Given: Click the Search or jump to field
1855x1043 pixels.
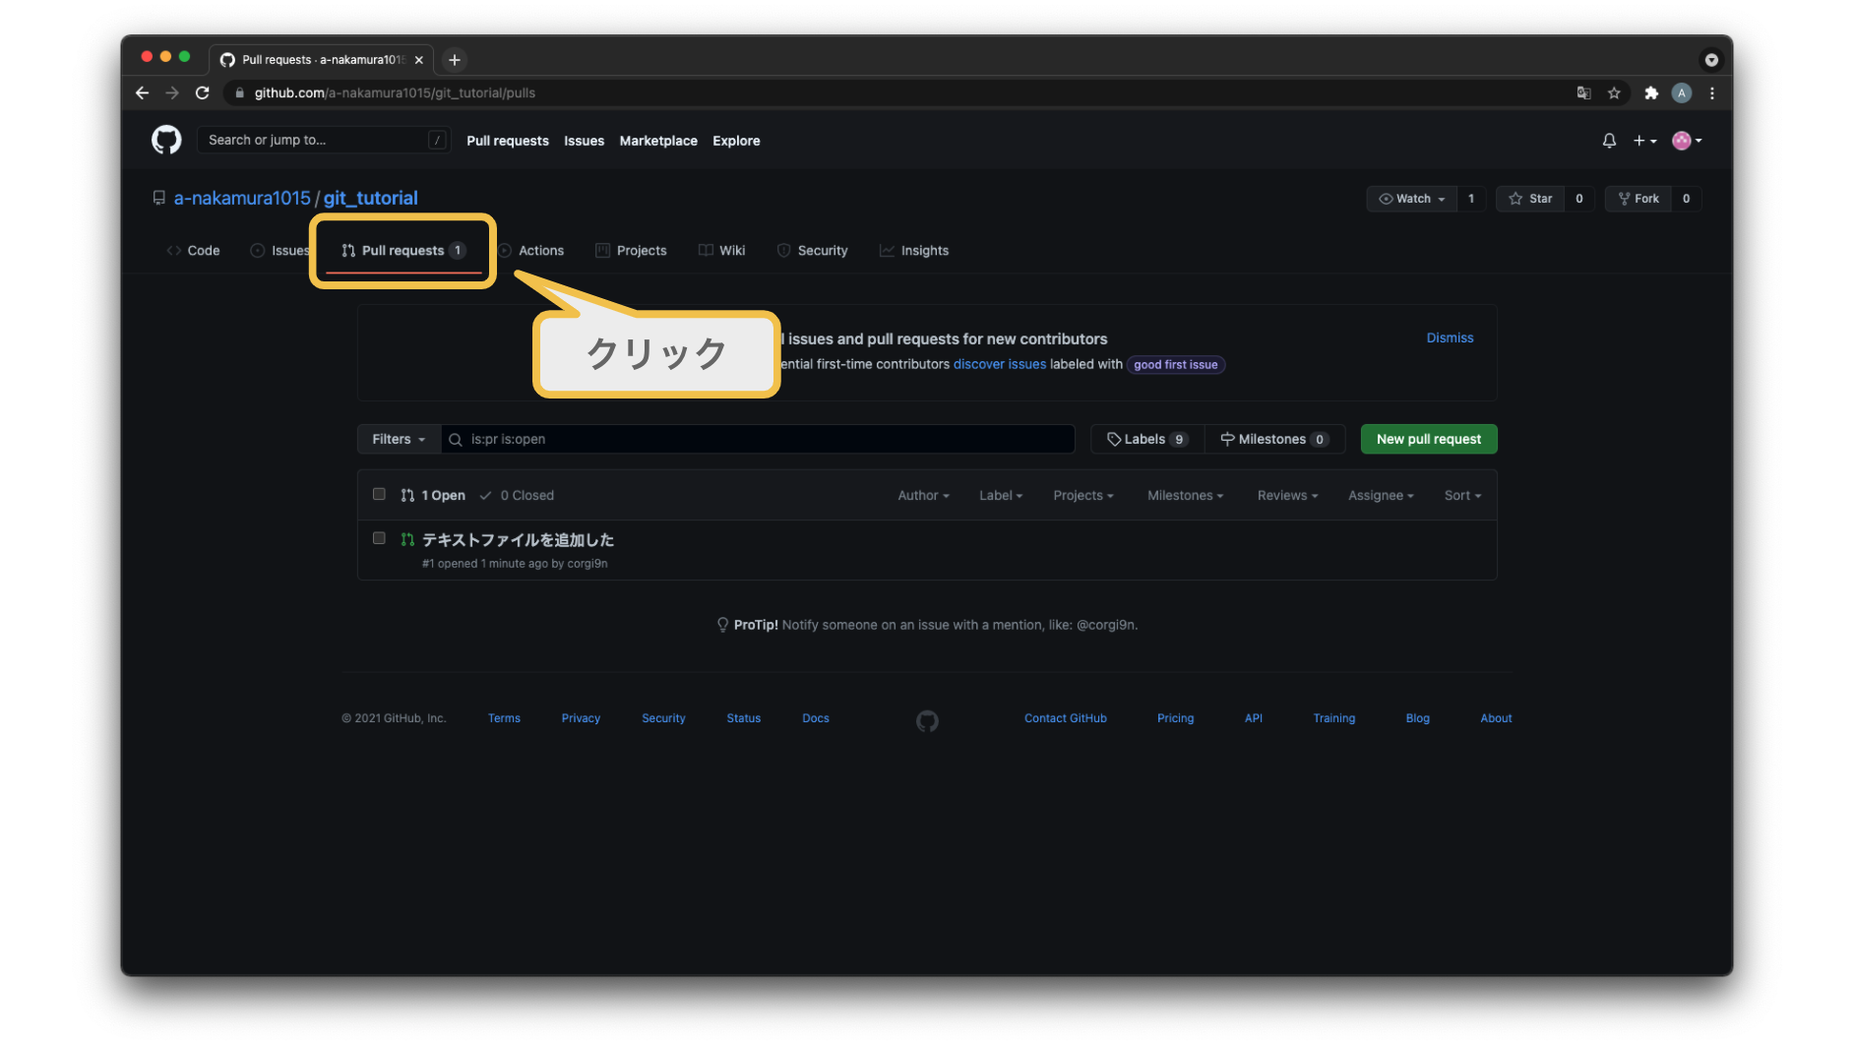Looking at the screenshot, I should pos(324,140).
